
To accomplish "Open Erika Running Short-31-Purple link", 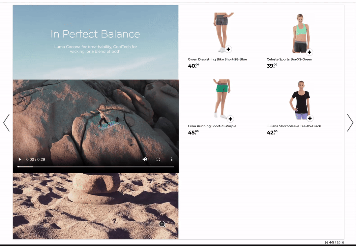I will (x=212, y=126).
